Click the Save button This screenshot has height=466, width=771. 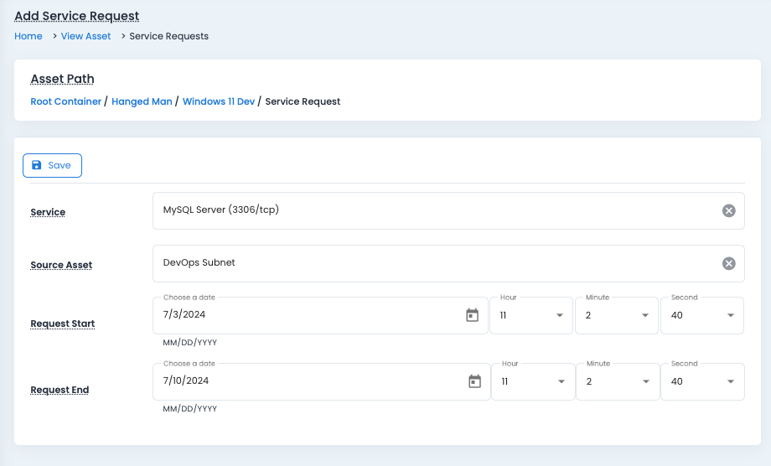(52, 165)
